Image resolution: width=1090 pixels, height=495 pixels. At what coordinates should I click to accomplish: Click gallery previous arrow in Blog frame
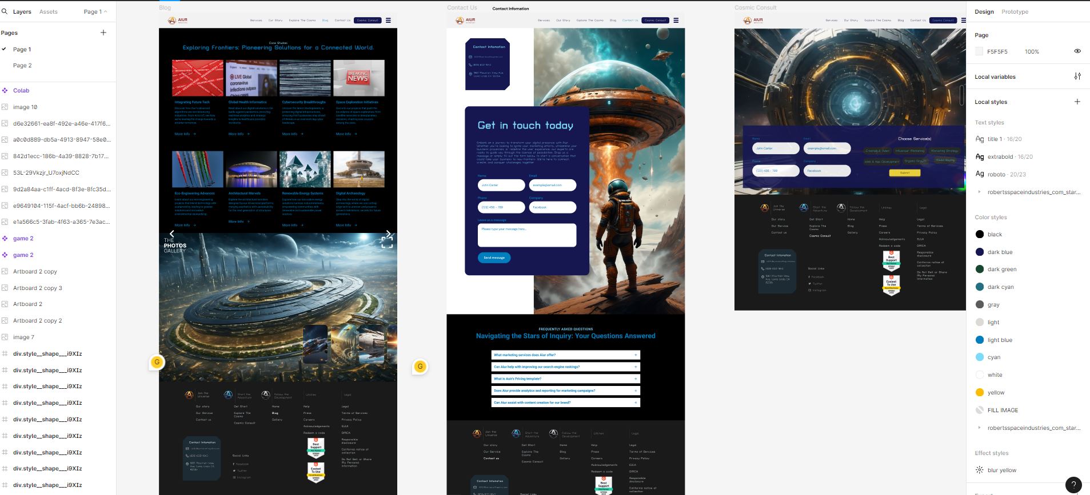pos(171,234)
